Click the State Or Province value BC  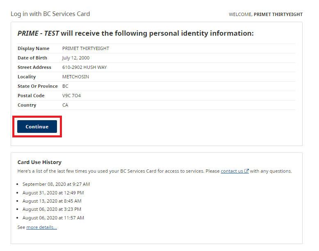click(x=65, y=86)
